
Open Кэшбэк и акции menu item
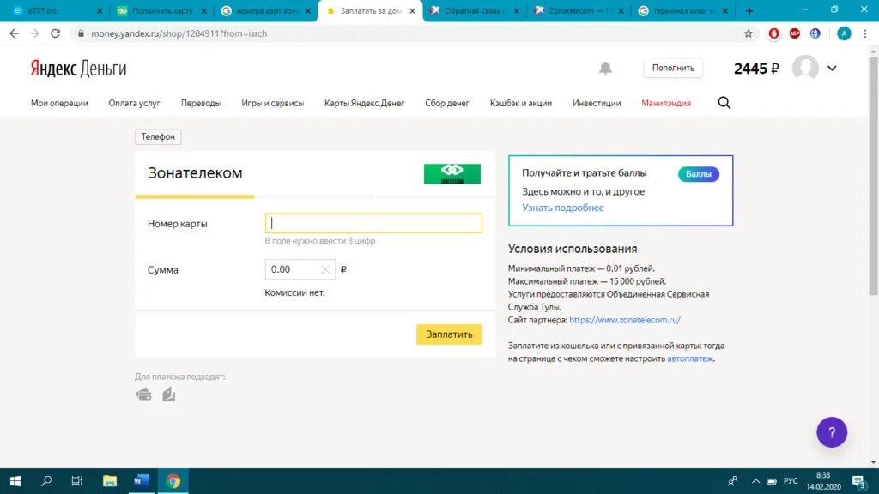[521, 103]
